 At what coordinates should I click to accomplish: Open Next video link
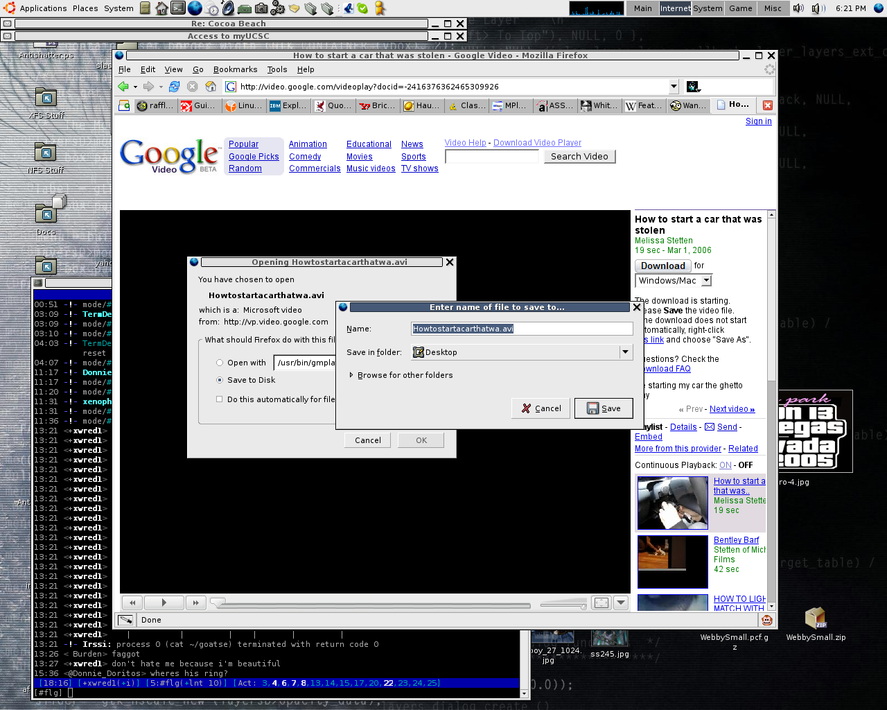732,409
